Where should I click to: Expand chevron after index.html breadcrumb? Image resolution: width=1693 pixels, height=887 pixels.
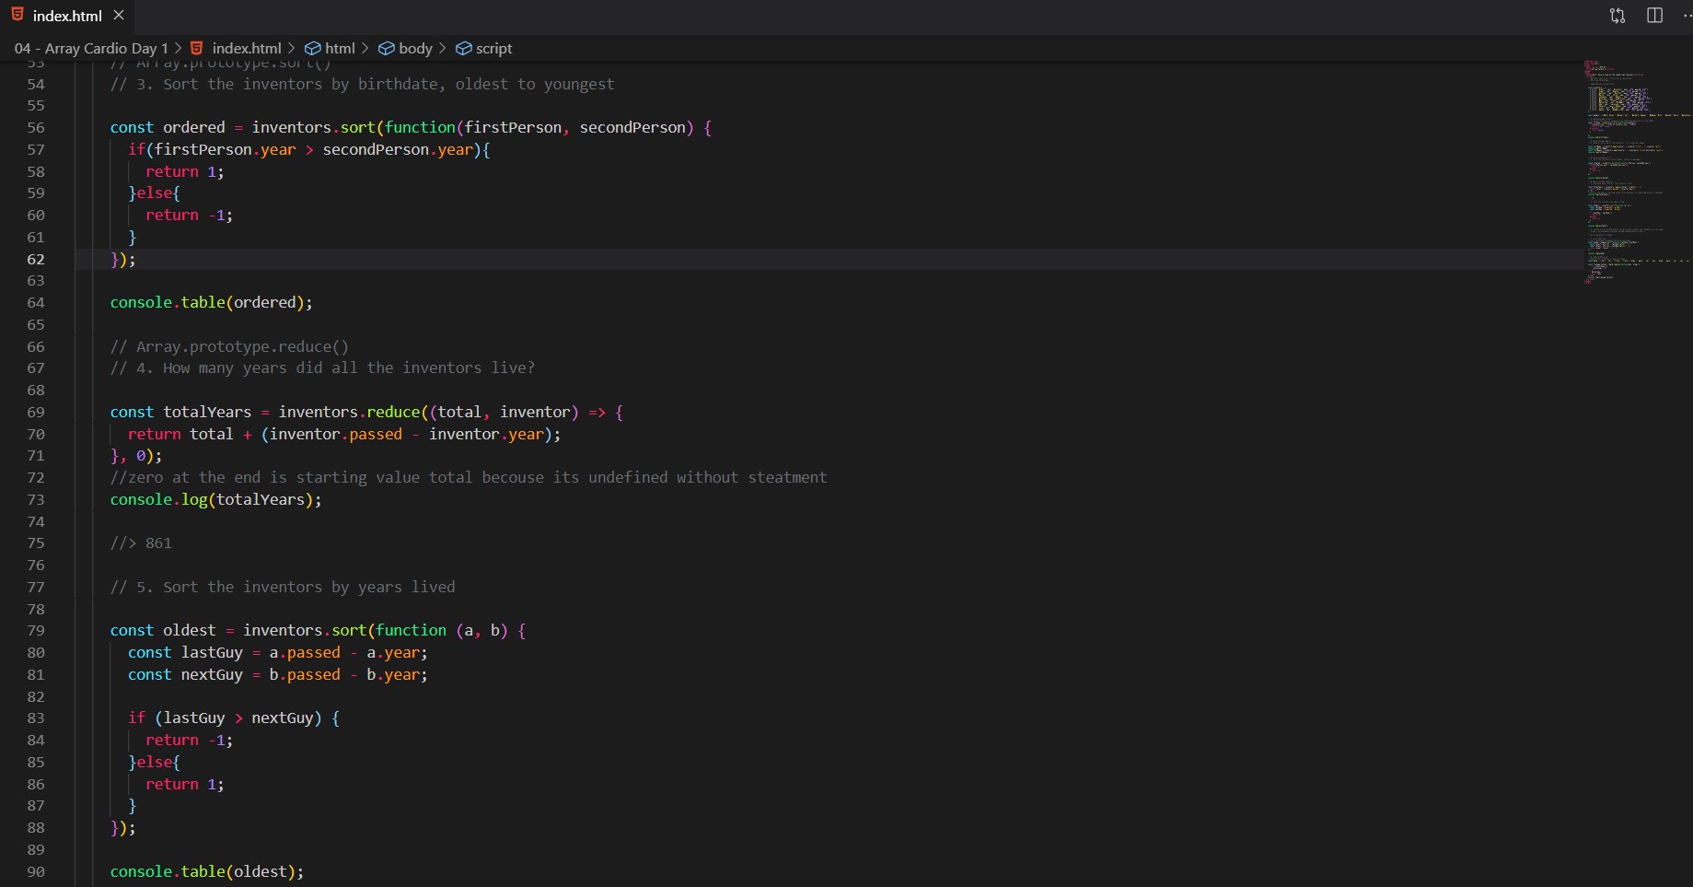click(x=292, y=48)
